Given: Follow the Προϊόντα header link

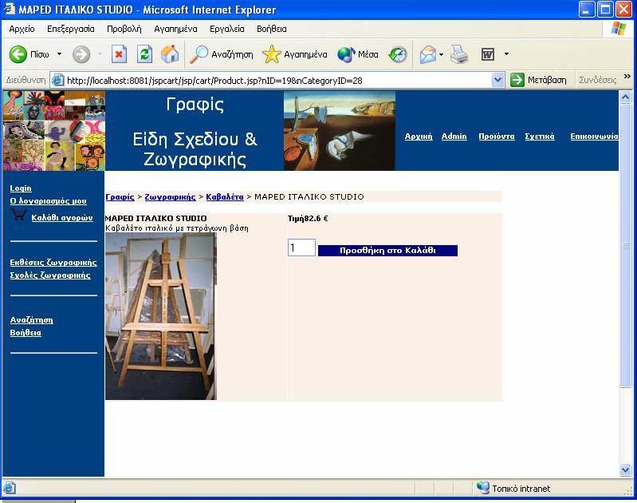Looking at the screenshot, I should (497, 137).
